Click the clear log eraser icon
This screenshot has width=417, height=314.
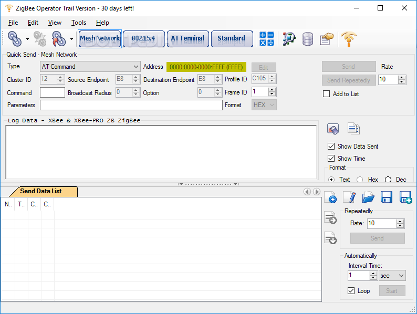pyautogui.click(x=332, y=129)
